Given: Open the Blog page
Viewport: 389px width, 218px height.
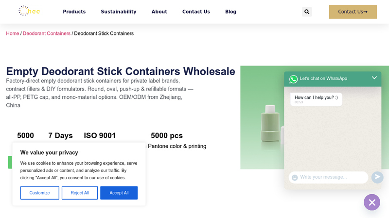Looking at the screenshot, I should (x=230, y=12).
